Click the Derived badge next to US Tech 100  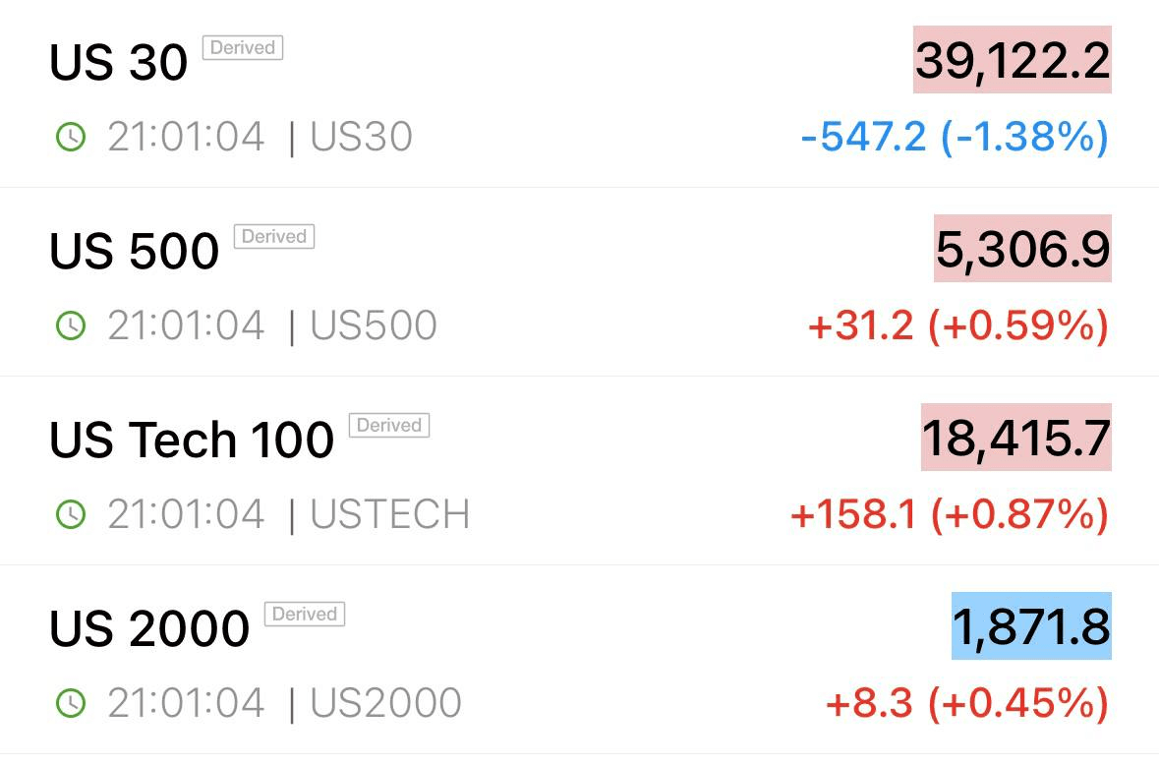(389, 425)
